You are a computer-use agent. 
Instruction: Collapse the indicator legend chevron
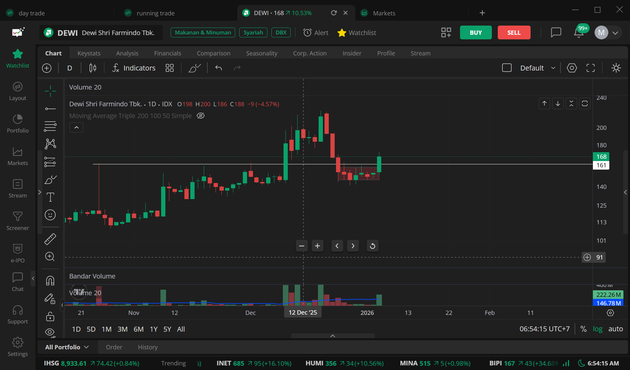(76, 127)
